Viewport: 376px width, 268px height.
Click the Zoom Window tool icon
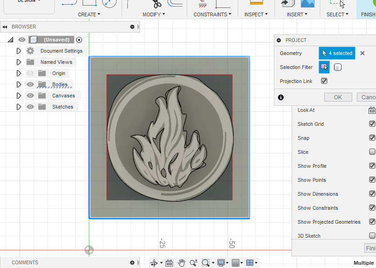(x=206, y=263)
